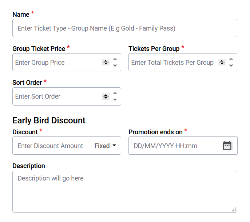
Task: Focus the Enter Group Price field
Action: pyautogui.click(x=57, y=62)
